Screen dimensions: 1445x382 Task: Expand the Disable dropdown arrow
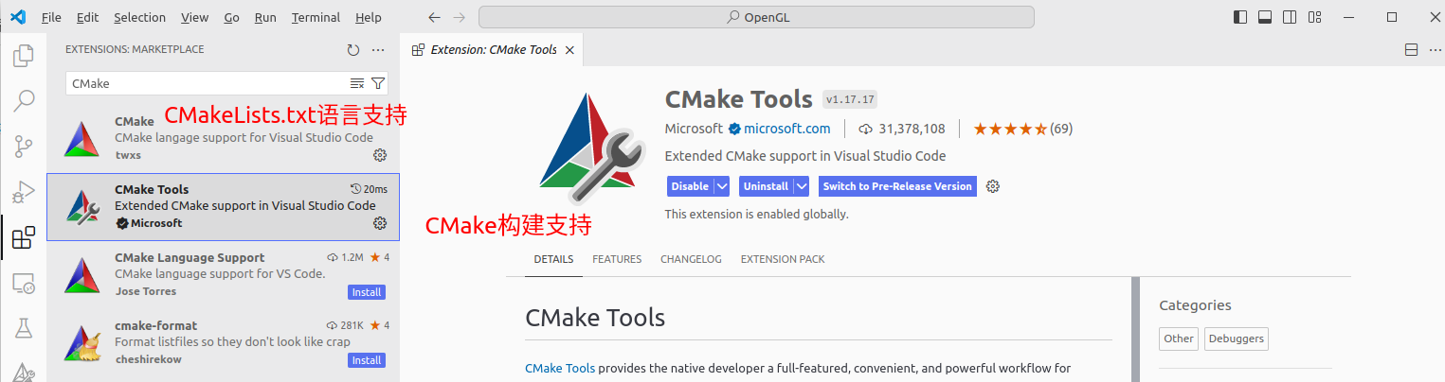[x=721, y=186]
